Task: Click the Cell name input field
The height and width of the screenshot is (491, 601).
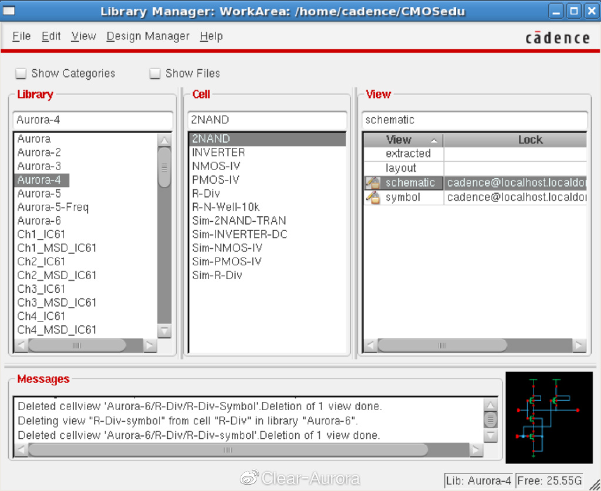Action: point(267,120)
